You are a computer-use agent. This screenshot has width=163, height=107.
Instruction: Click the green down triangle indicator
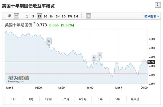click(34, 23)
